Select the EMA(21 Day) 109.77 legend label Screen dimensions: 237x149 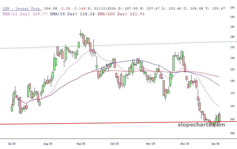click(x=25, y=14)
